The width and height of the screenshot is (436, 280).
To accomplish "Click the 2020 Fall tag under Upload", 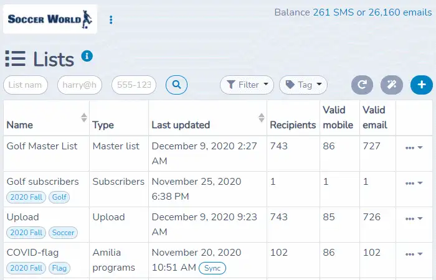I will [26, 233].
